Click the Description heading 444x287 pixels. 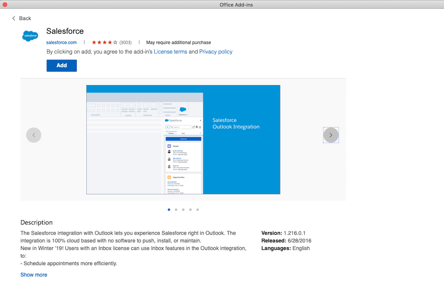(x=37, y=222)
